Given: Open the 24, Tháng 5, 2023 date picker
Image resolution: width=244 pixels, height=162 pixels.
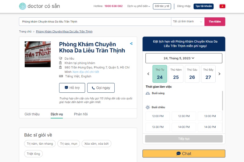Looking at the screenshot, I should coord(184,58).
